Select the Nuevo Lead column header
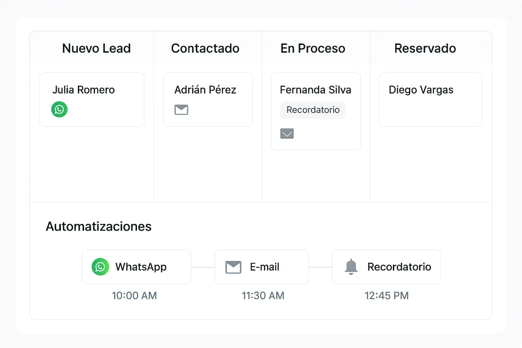Image resolution: width=522 pixels, height=348 pixels. (x=96, y=48)
